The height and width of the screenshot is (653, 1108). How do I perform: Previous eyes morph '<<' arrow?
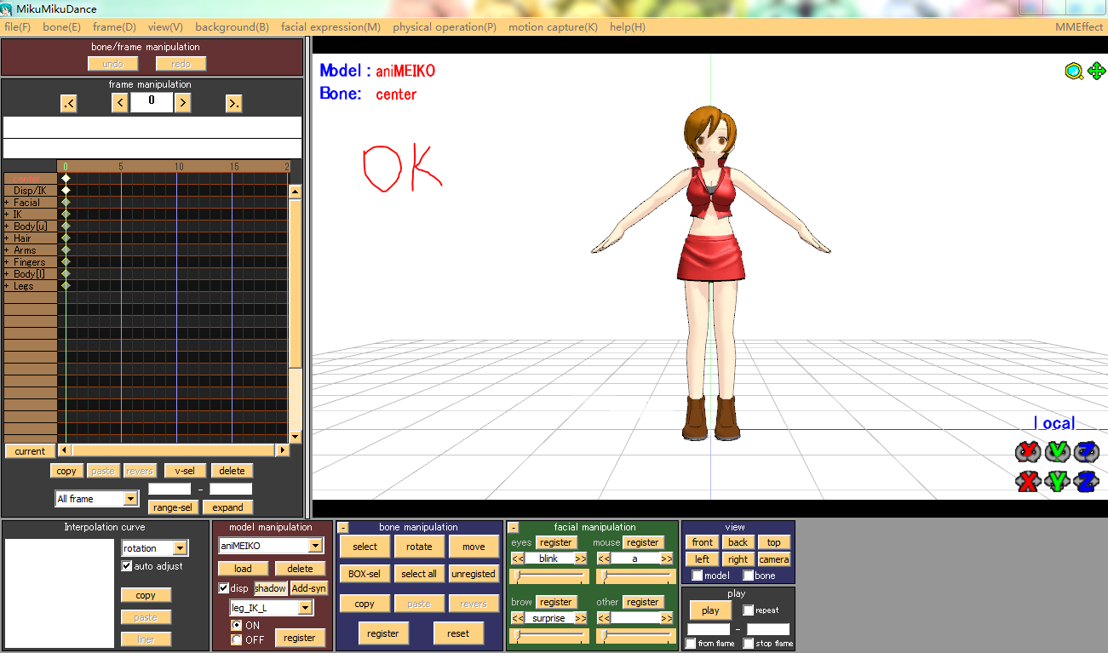pos(518,558)
